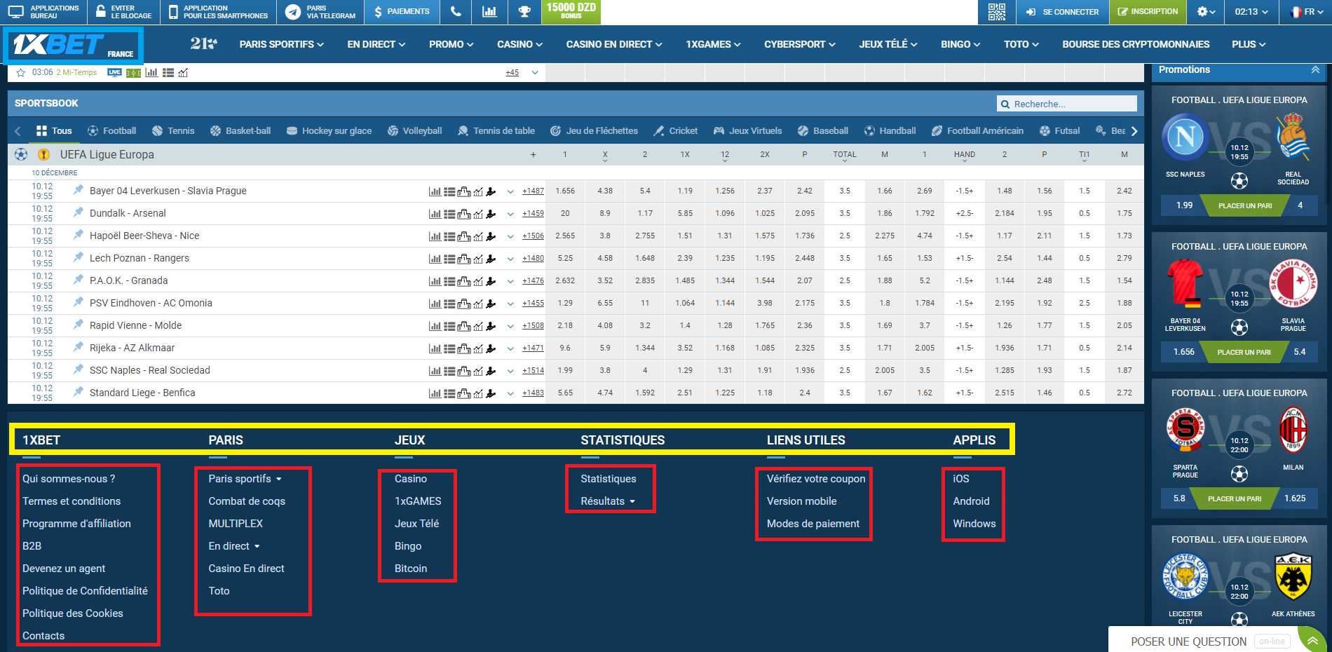The image size is (1332, 652).
Task: Collapse the Promotions panel
Action: pyautogui.click(x=1315, y=70)
